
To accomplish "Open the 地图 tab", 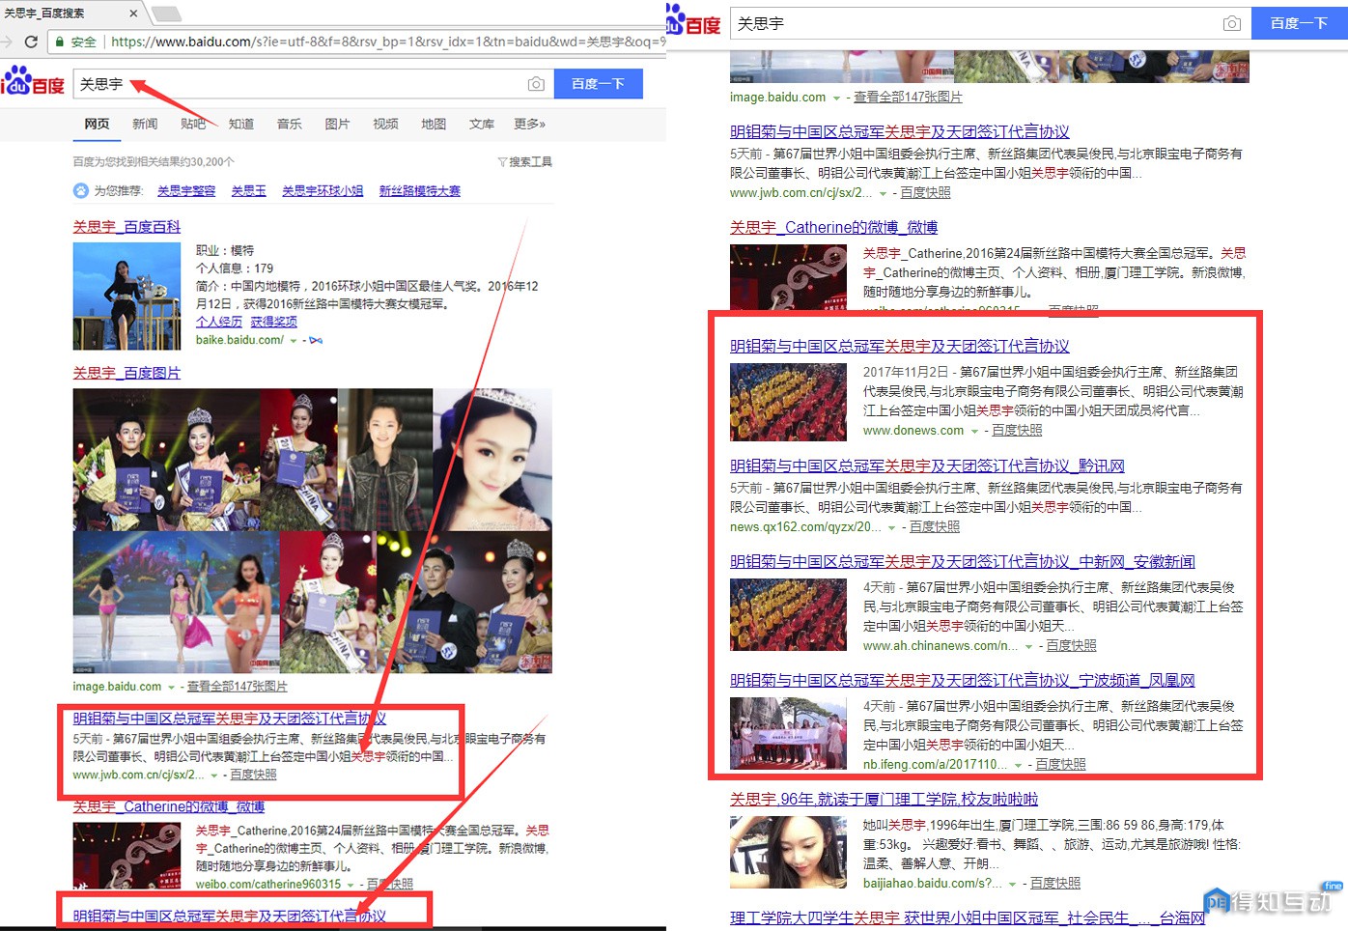I will [434, 124].
